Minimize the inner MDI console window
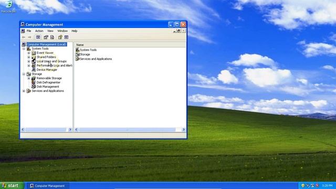This screenshot has width=336, height=189. [175, 31]
